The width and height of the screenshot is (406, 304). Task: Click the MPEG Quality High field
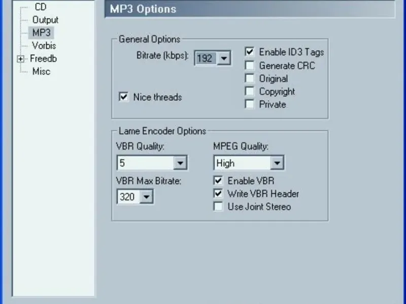click(243, 163)
